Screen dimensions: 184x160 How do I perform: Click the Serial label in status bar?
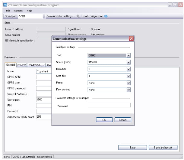click(7, 157)
